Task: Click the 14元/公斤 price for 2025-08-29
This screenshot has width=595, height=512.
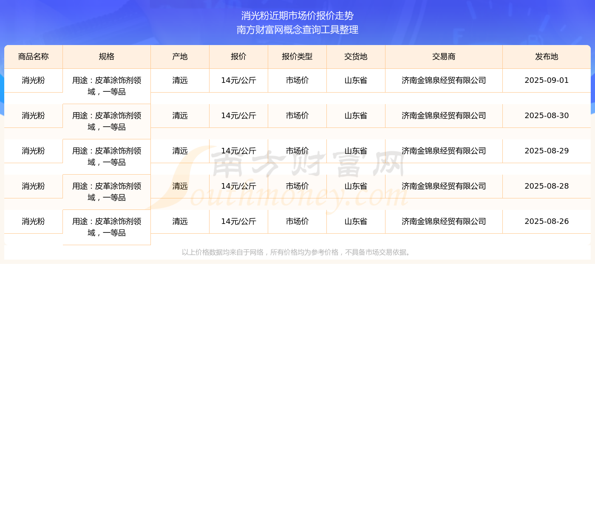Action: click(239, 151)
